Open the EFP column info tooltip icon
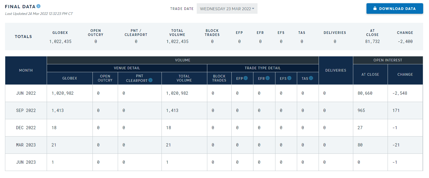The height and width of the screenshot is (178, 429). [x=246, y=78]
